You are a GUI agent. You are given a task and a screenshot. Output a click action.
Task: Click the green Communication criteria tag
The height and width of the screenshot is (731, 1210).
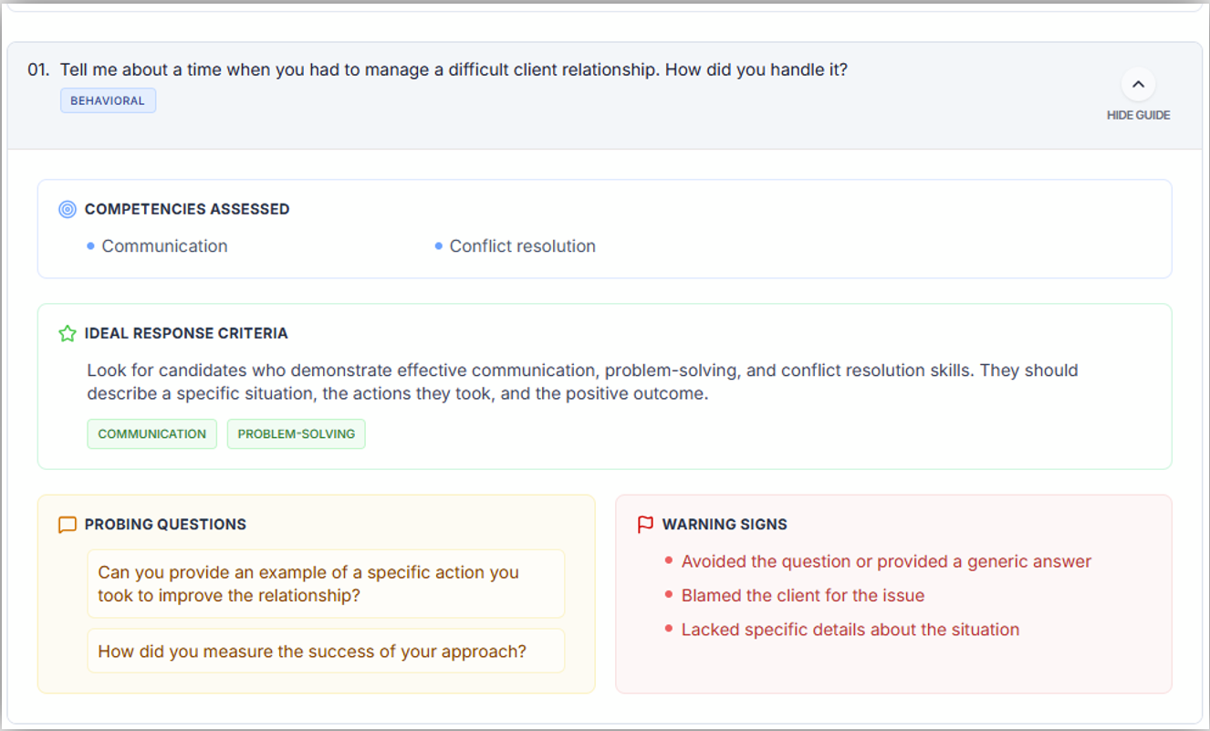click(152, 434)
